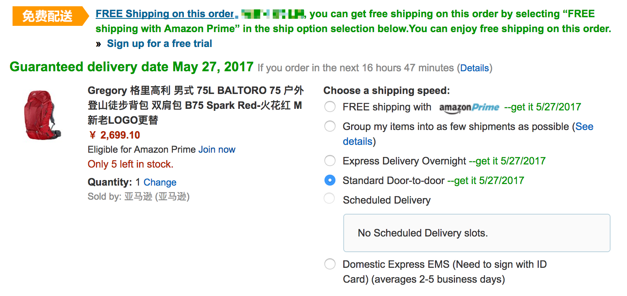Open See details link for grouped shipments
The height and width of the screenshot is (296, 627).
tap(584, 126)
